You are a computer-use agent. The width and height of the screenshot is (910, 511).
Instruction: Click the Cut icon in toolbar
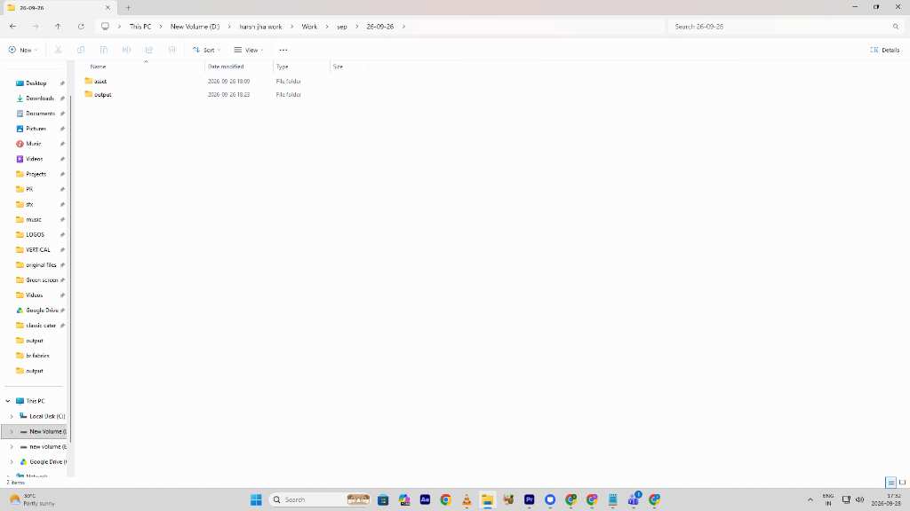pos(58,50)
